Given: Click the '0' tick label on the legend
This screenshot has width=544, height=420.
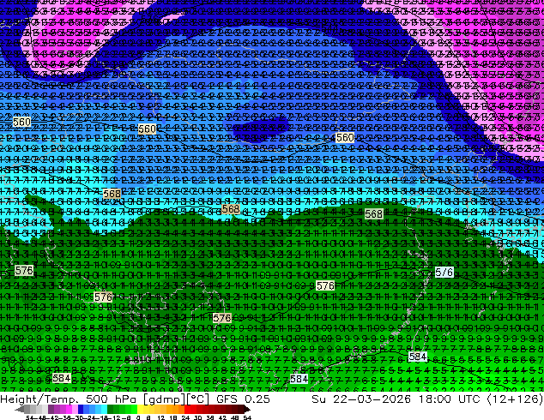Looking at the screenshot, I should (x=138, y=417).
